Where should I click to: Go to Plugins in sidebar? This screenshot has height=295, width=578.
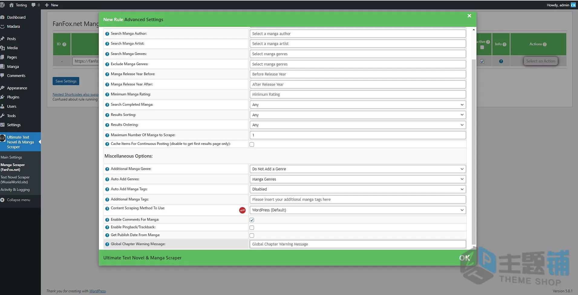(x=13, y=97)
